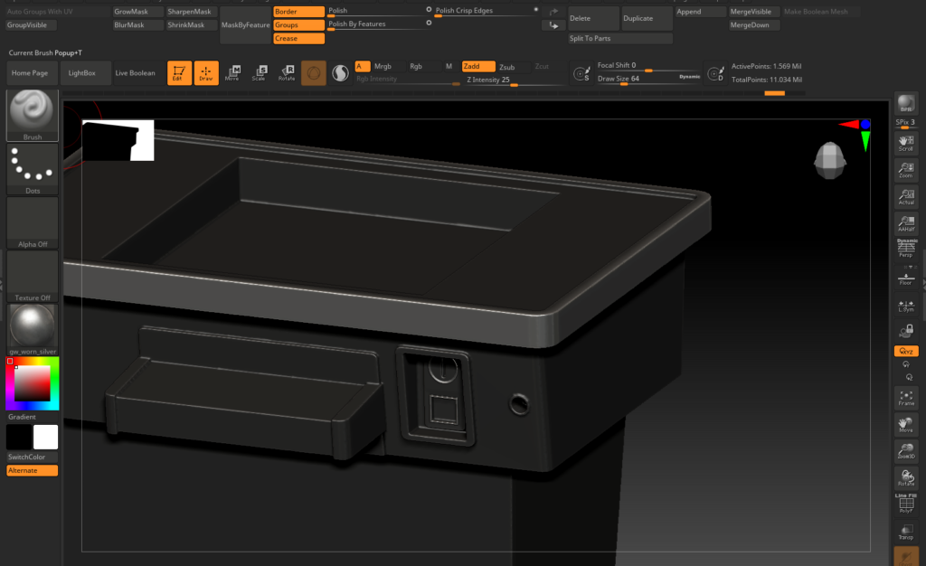Click the sculptris pro swirl icon
Image resolution: width=926 pixels, height=566 pixels.
click(x=340, y=73)
